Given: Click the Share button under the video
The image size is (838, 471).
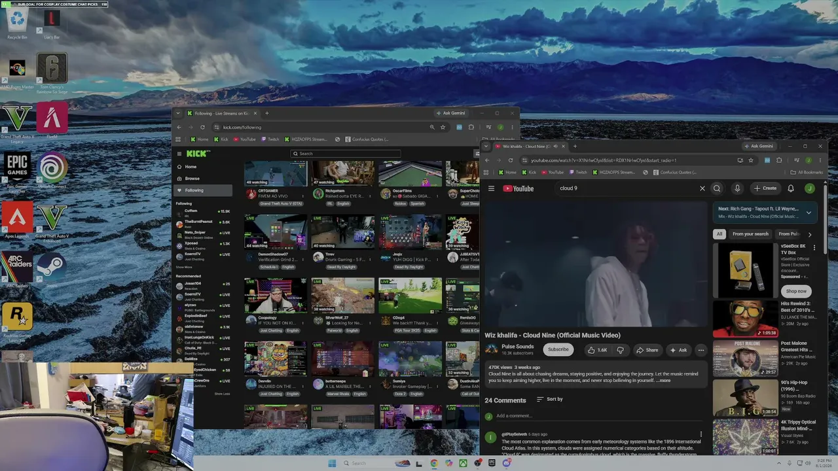Looking at the screenshot, I should 647,350.
